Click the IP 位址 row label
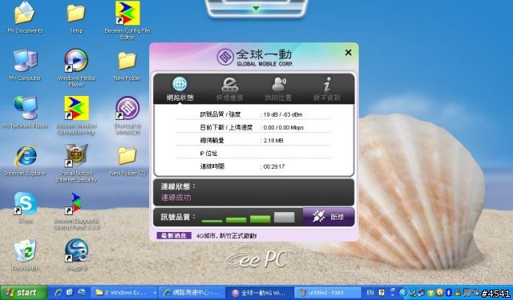513x300 pixels. coord(208,154)
